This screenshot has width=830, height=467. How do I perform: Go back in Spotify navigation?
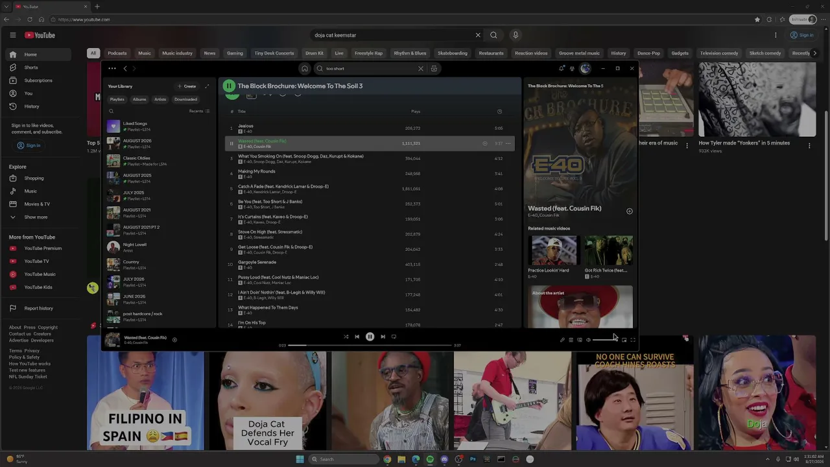point(125,69)
